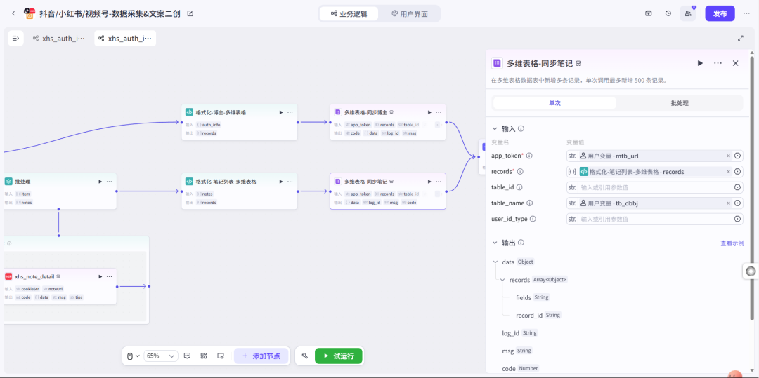Select the 单次 mode tab
The image size is (759, 378).
click(554, 103)
